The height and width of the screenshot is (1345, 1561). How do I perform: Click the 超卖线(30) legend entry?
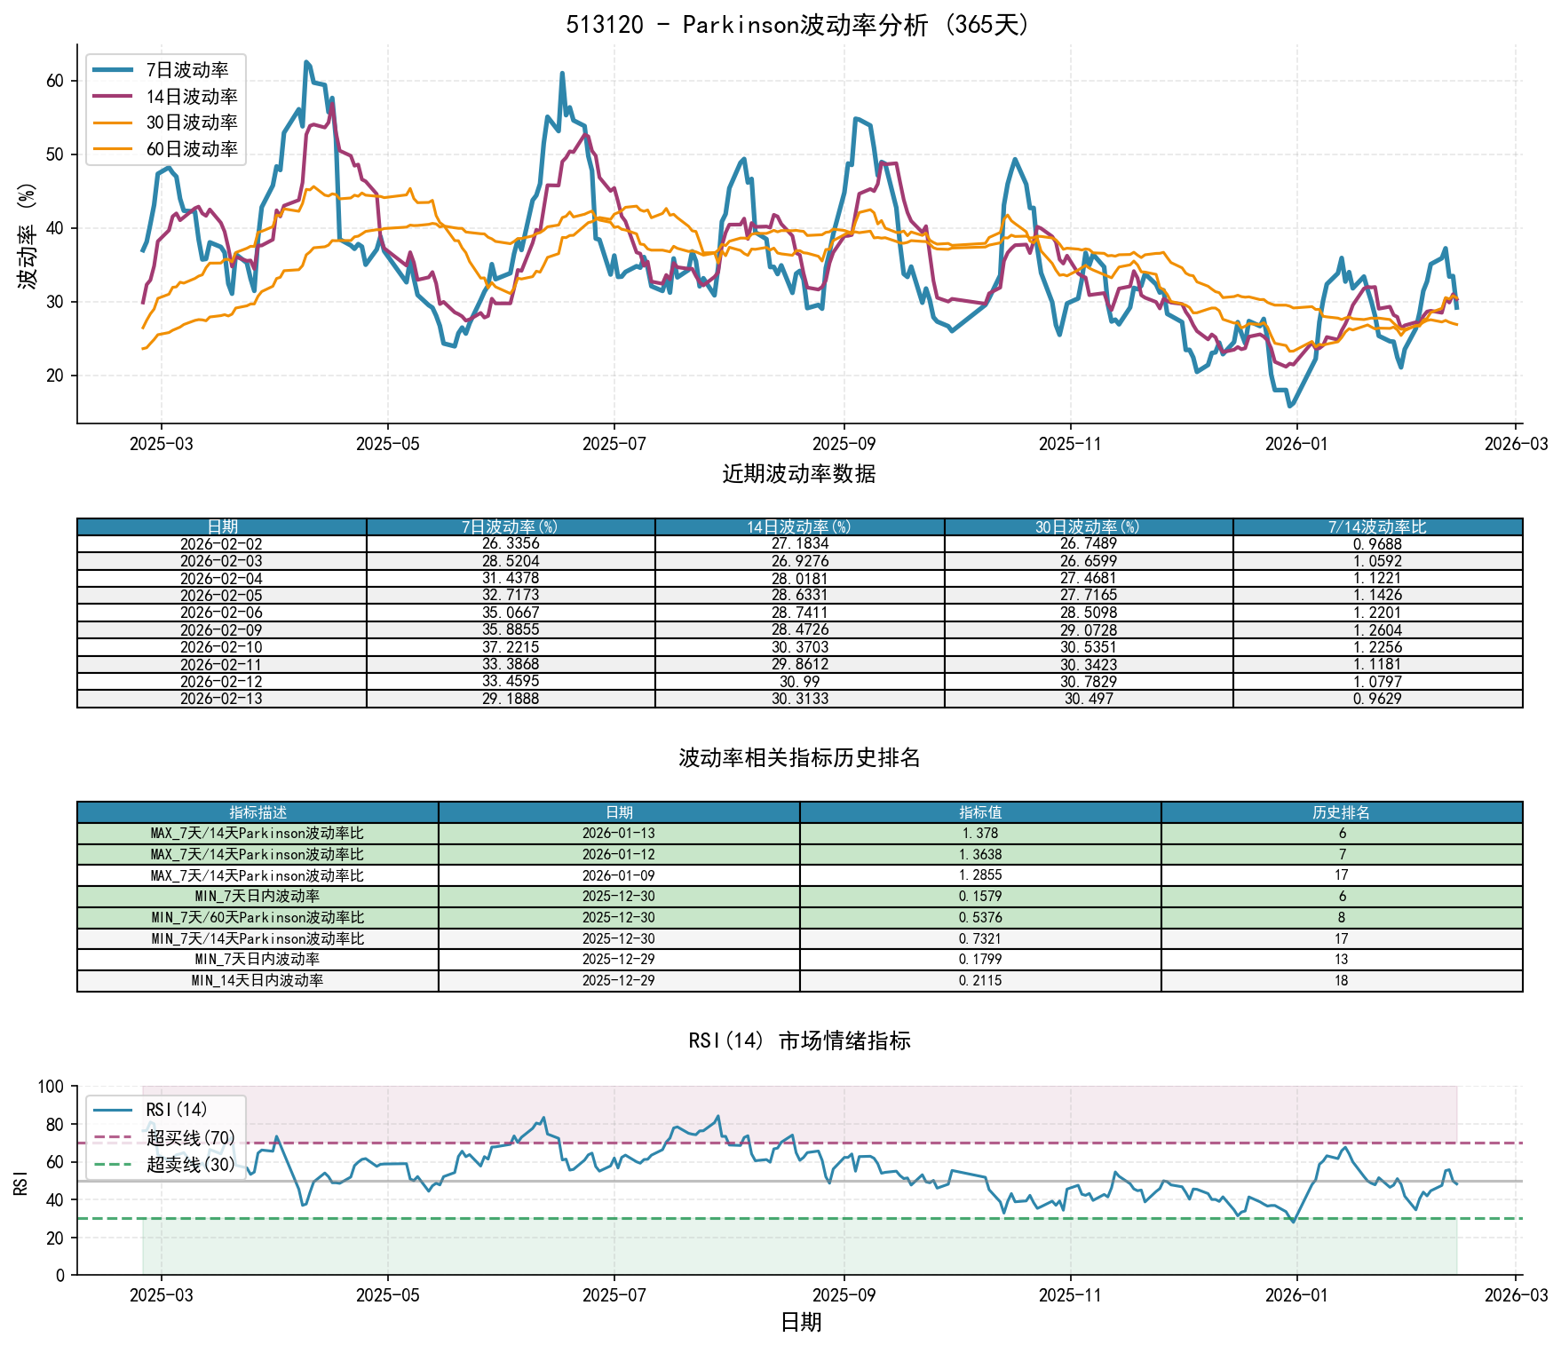pos(190,1164)
